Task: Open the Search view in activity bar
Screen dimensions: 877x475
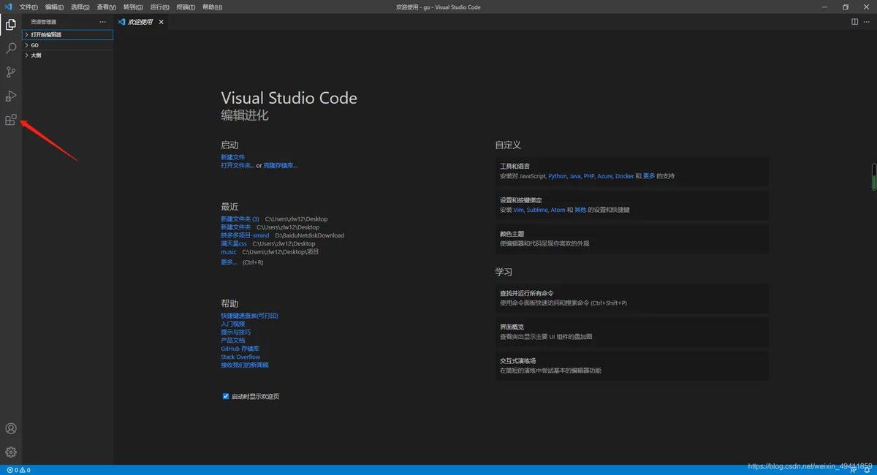Action: tap(11, 48)
